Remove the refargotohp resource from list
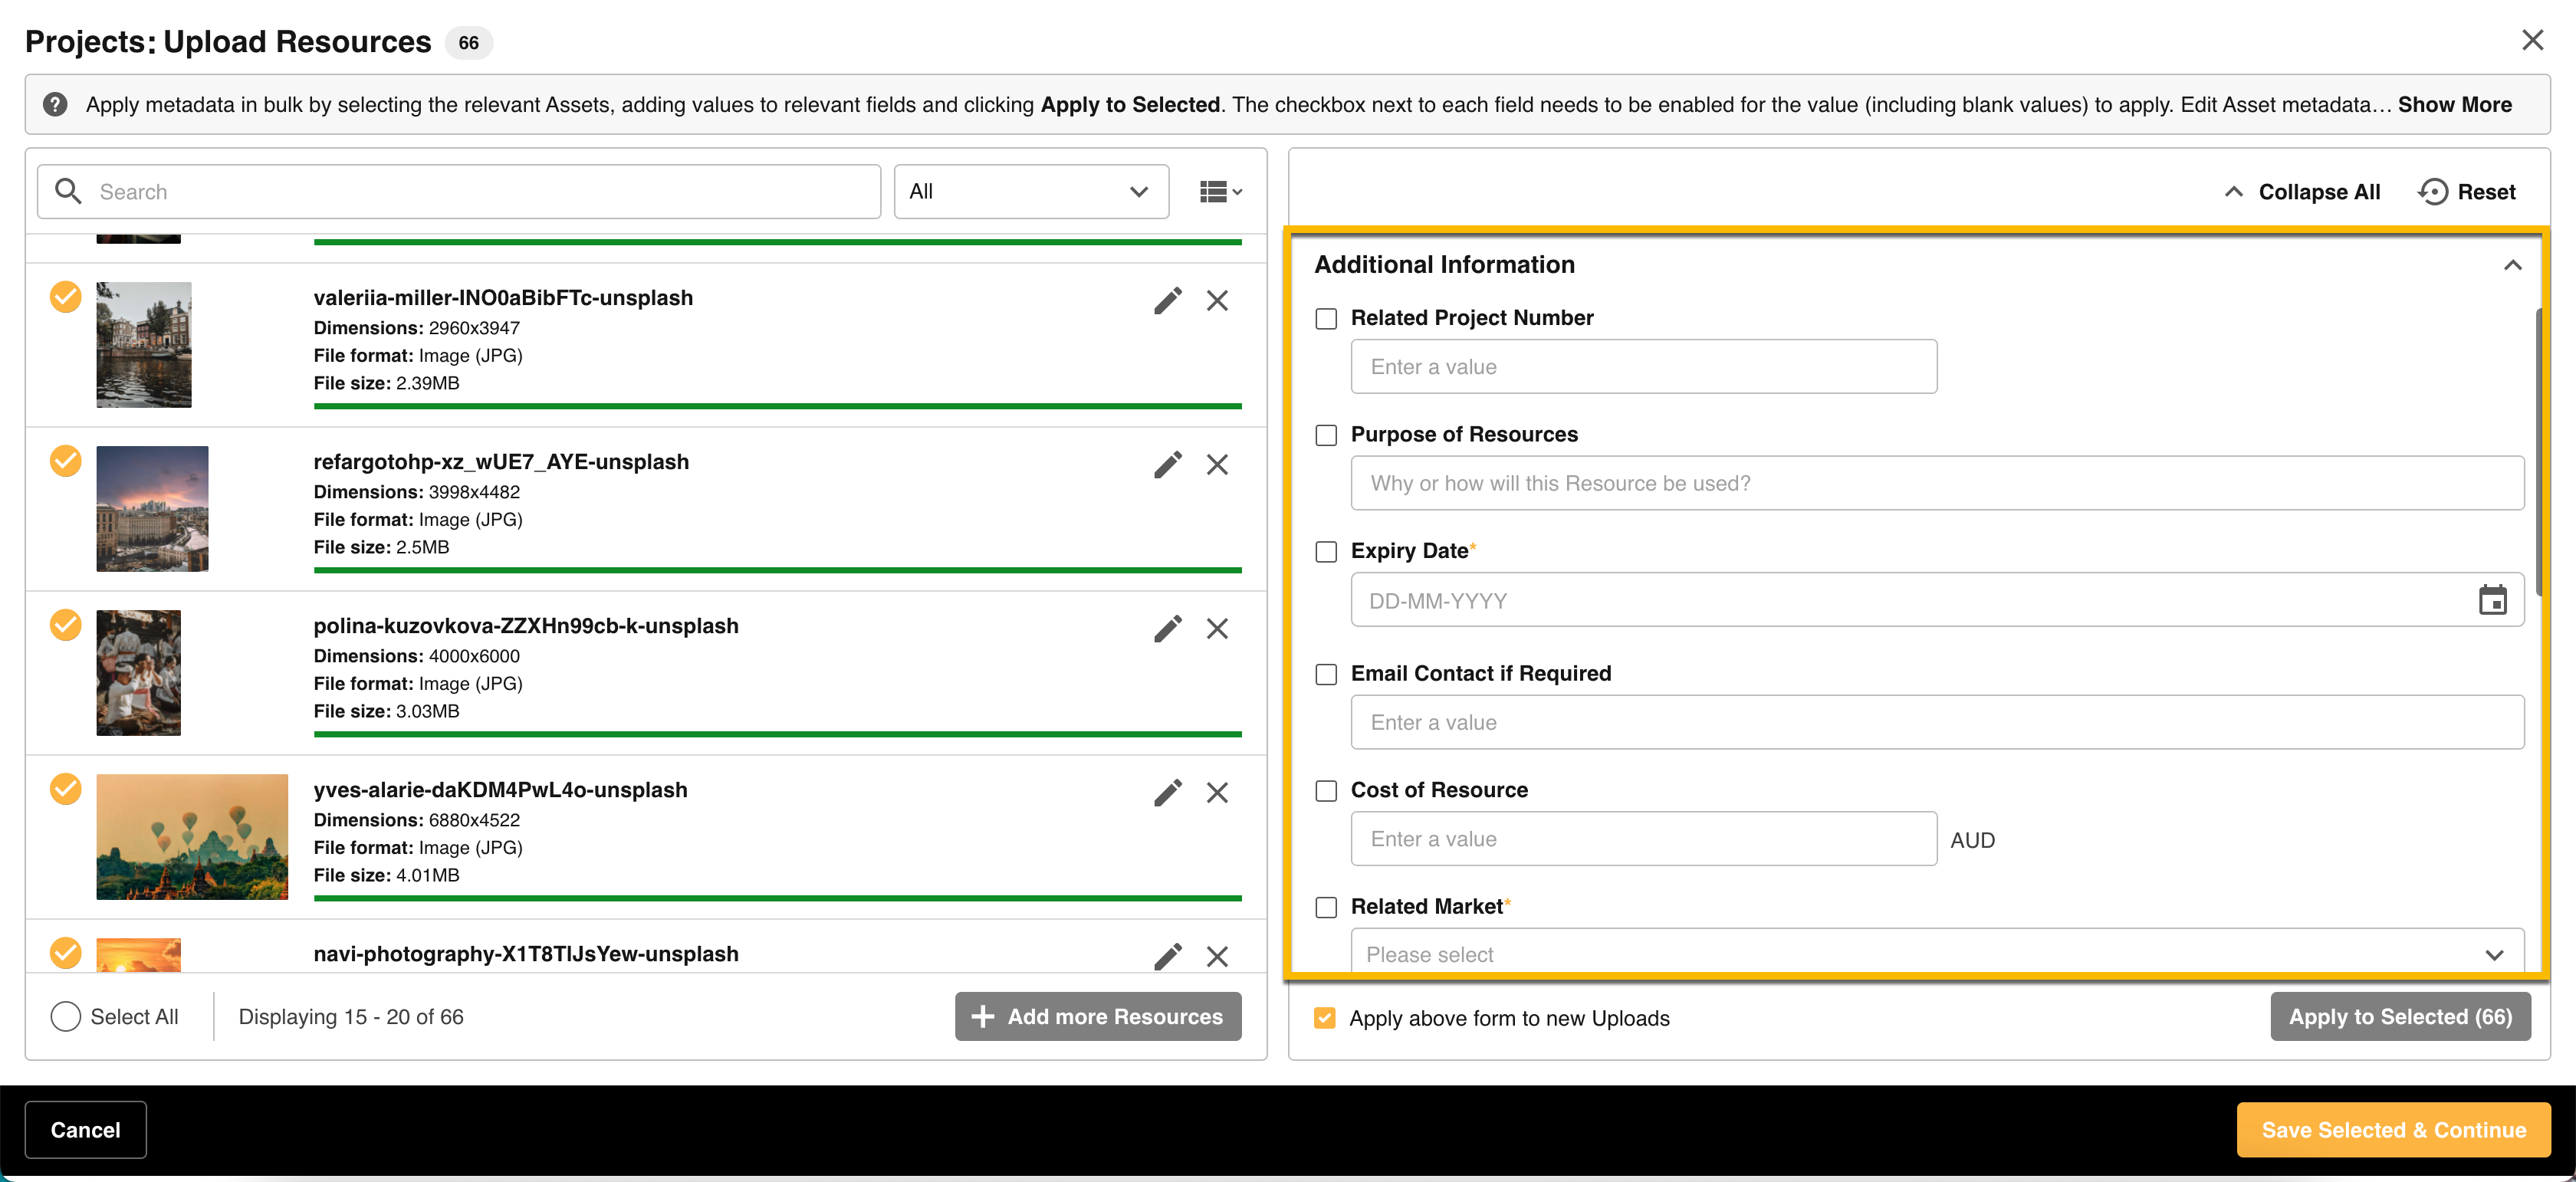The height and width of the screenshot is (1182, 2576). [x=1216, y=465]
